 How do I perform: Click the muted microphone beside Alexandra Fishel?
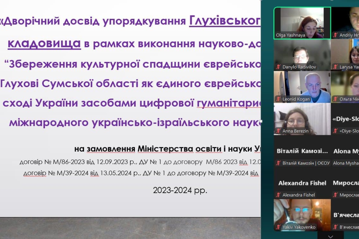(x=278, y=195)
